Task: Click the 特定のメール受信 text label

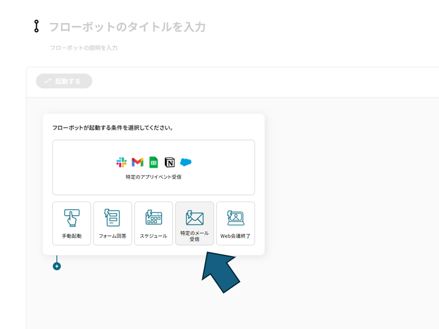Action: tap(194, 236)
